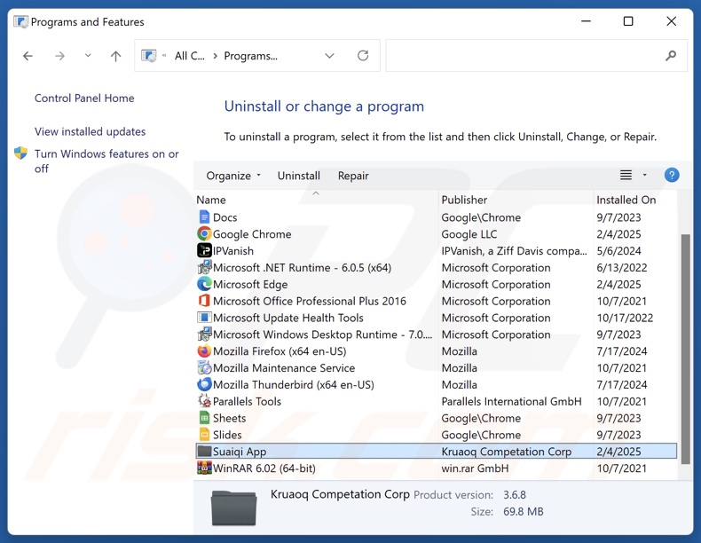Select Microsoft Update Health Tools name
This screenshot has height=543, width=701.
pyautogui.click(x=287, y=318)
